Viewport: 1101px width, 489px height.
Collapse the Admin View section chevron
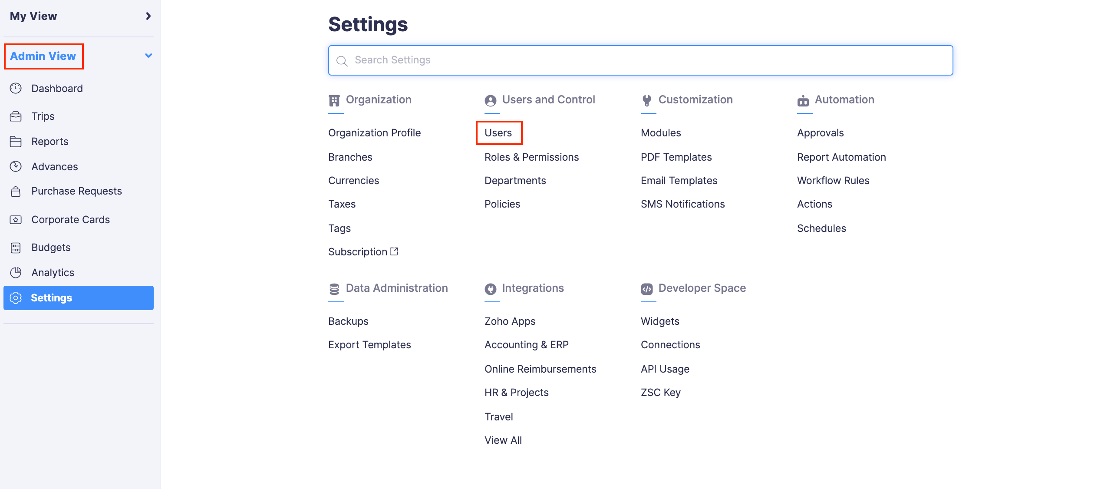pyautogui.click(x=148, y=56)
